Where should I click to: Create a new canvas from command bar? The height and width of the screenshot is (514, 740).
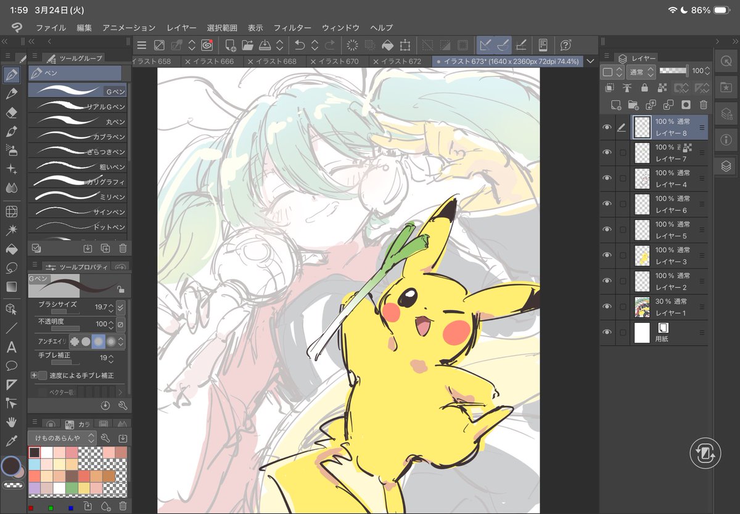coord(230,44)
